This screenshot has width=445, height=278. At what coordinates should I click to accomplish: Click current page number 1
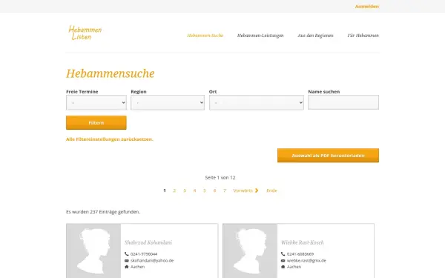point(165,191)
